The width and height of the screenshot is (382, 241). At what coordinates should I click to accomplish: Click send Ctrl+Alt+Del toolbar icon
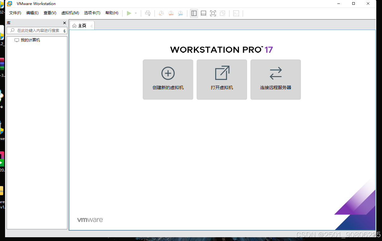[x=148, y=13]
